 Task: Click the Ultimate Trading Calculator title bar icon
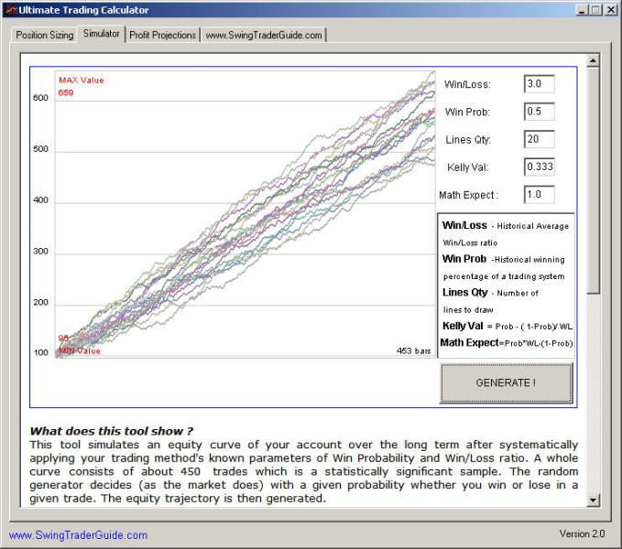(x=9, y=9)
